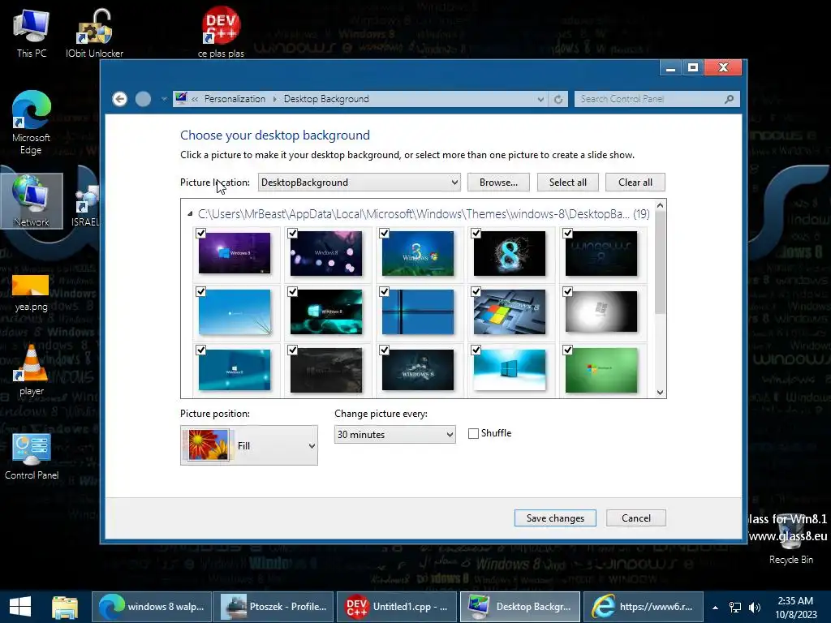Uncheck the light blue sky wallpaper checkbox
Screen dimensions: 831x623
coord(201,291)
